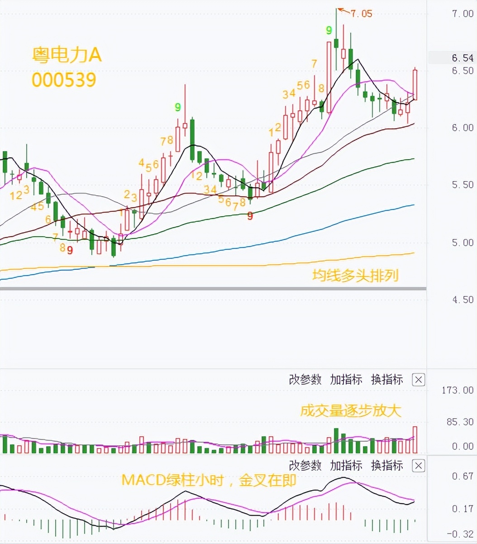Select the highlighted 6.54 current price tag
This screenshot has width=477, height=544.
point(462,58)
